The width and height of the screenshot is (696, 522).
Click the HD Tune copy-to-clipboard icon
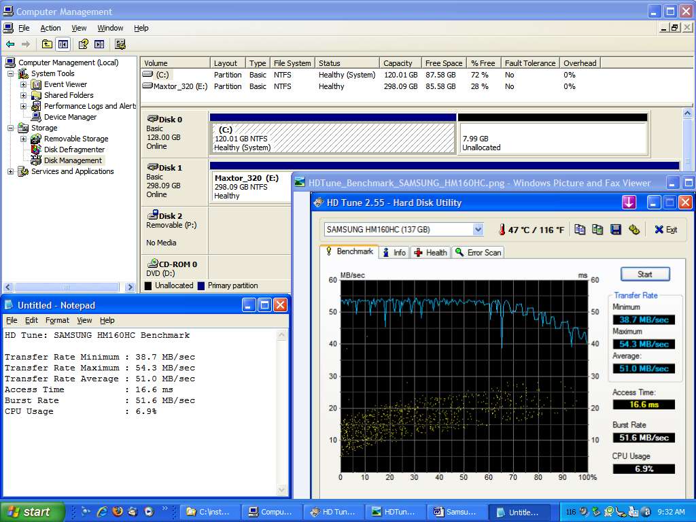(x=580, y=229)
